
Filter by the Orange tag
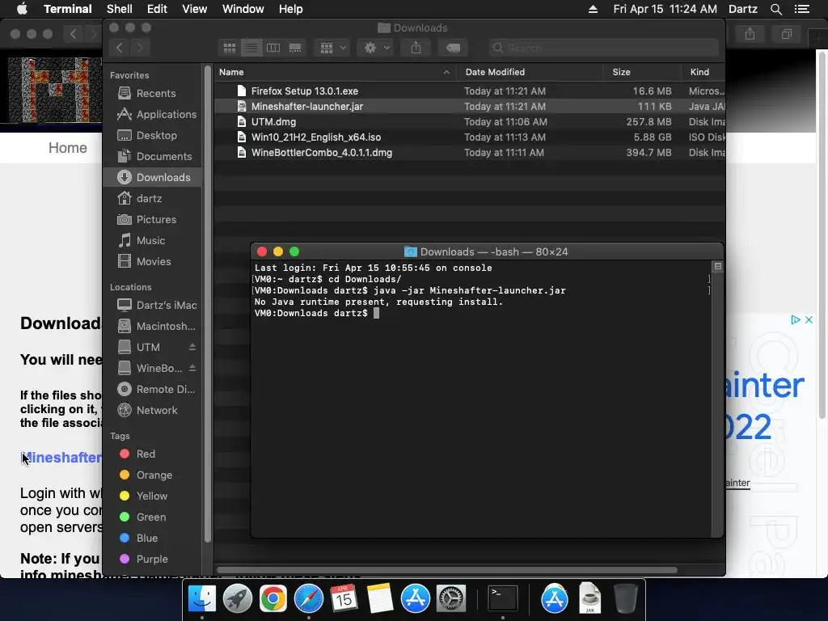pyautogui.click(x=152, y=475)
